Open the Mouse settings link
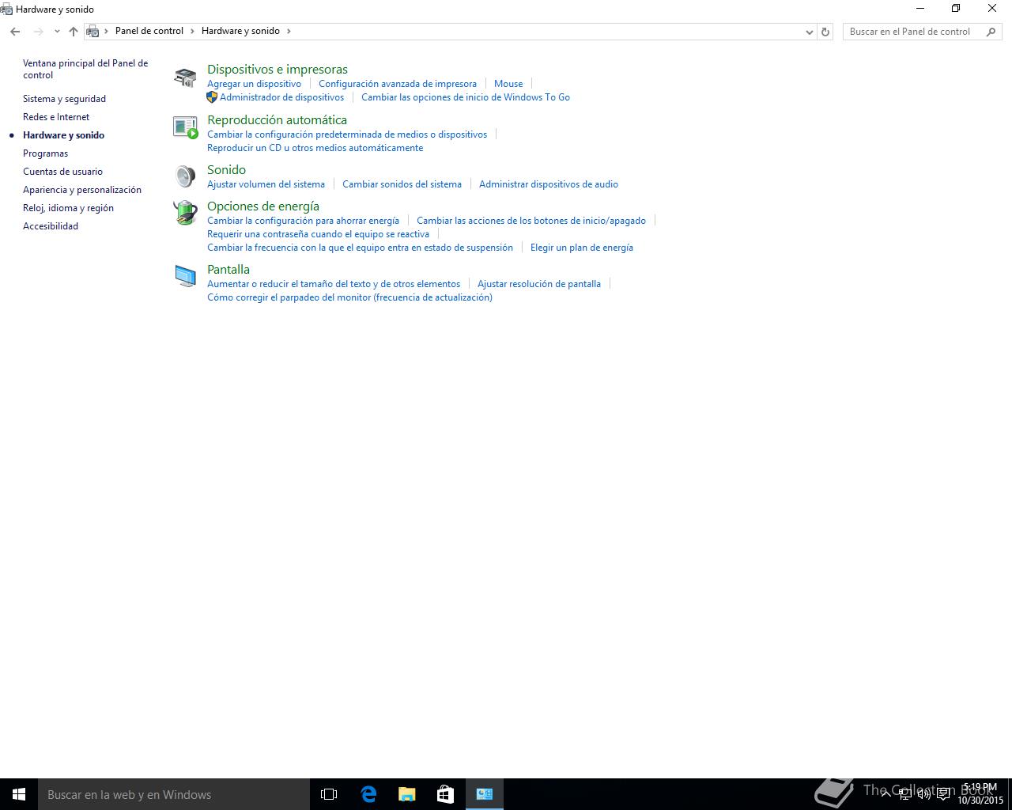The width and height of the screenshot is (1012, 810). click(508, 84)
